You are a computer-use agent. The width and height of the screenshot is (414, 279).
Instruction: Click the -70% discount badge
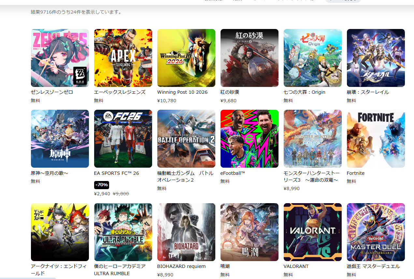102,185
